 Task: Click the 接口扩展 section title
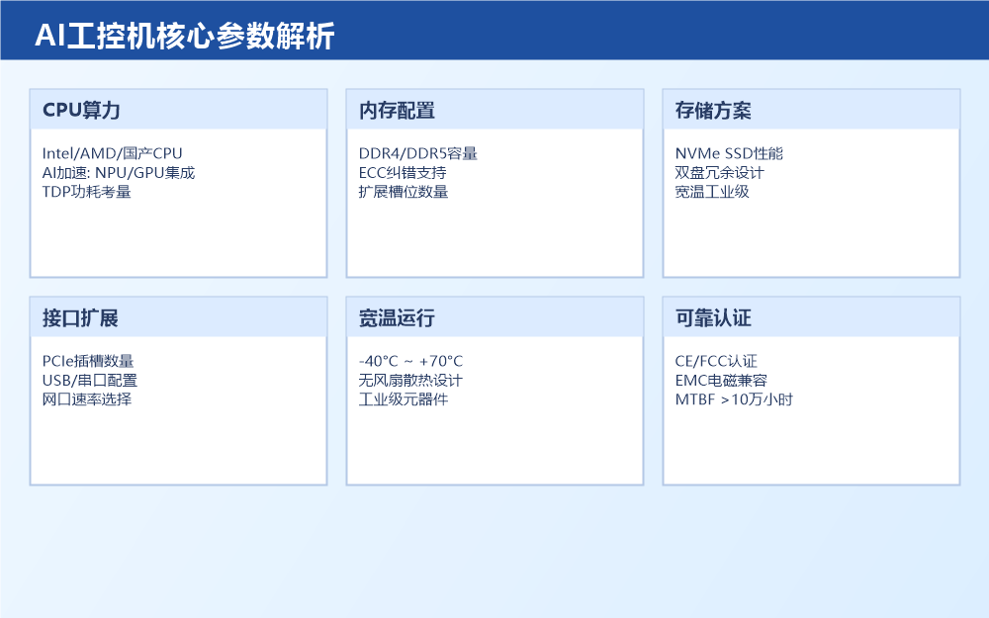coord(80,318)
